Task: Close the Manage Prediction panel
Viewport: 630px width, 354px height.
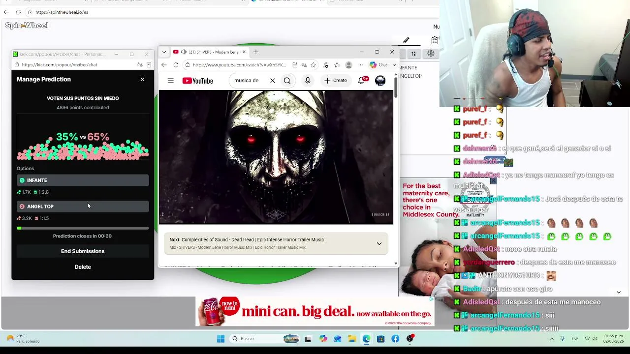Action: (x=142, y=79)
